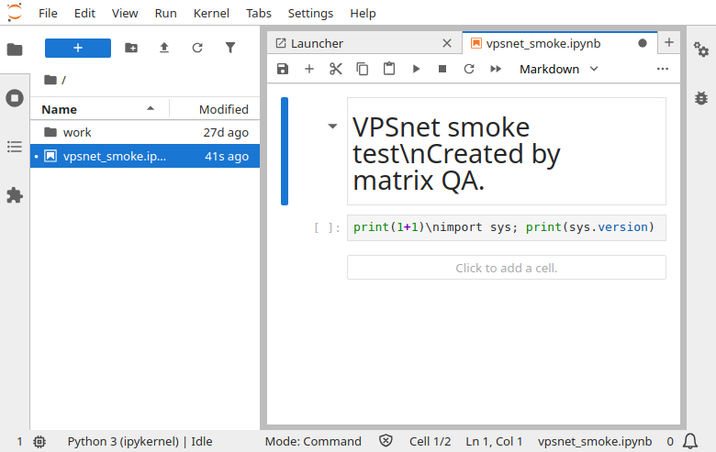Screen dimensions: 716x452
Task: Open Running Terminals and Kernels panel
Action: tap(15, 98)
